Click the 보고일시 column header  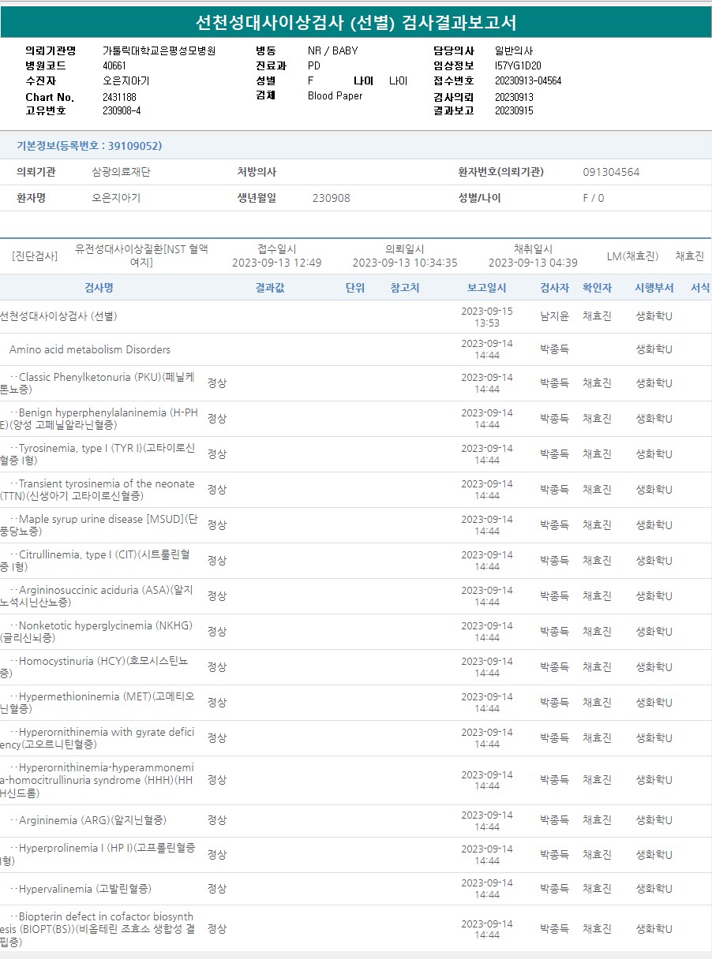click(486, 288)
